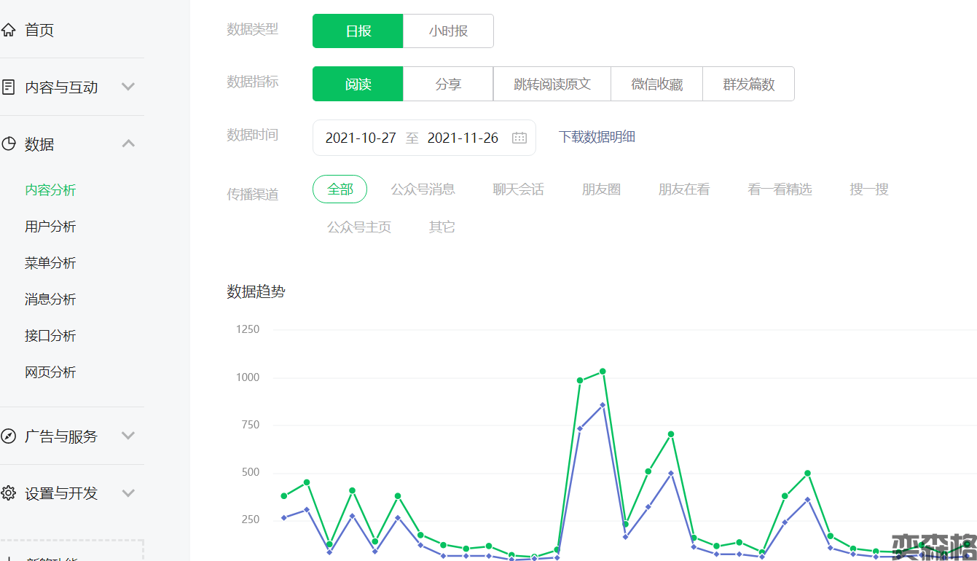The width and height of the screenshot is (977, 561).
Task: Click the document icon for 内容与互动
Action: point(9,87)
